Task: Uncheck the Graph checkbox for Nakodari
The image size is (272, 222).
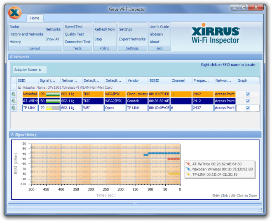Action: click(x=248, y=94)
